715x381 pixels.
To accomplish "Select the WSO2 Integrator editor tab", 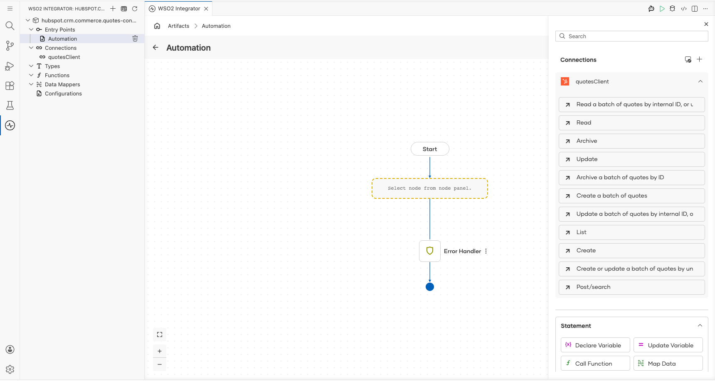I will (179, 8).
